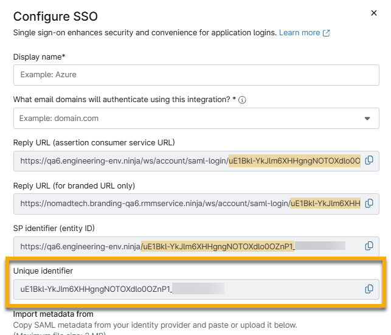The image size is (391, 335).
Task: Click the 'Display name*' label
Action: (x=39, y=57)
